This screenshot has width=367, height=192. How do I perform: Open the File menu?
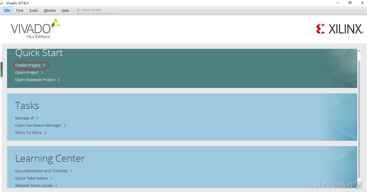[7, 11]
